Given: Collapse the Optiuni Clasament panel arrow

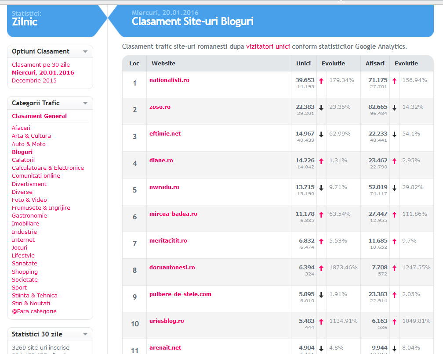Looking at the screenshot, I should (x=85, y=52).
